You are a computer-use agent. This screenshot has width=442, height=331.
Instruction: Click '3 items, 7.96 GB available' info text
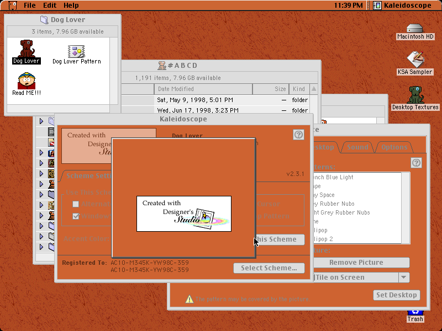coord(67,31)
